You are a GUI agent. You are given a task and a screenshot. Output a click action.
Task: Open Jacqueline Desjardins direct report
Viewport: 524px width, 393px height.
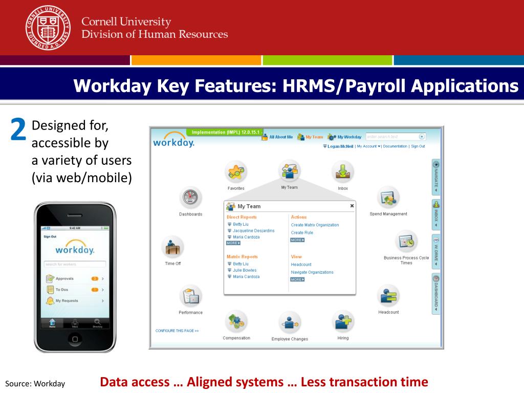tap(254, 231)
